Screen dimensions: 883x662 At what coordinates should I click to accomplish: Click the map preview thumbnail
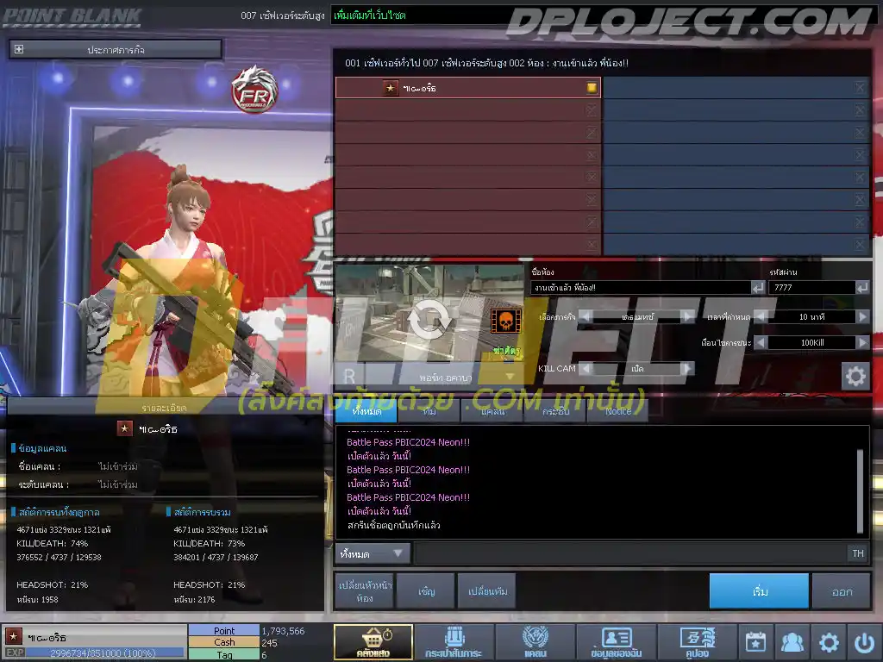pos(429,313)
